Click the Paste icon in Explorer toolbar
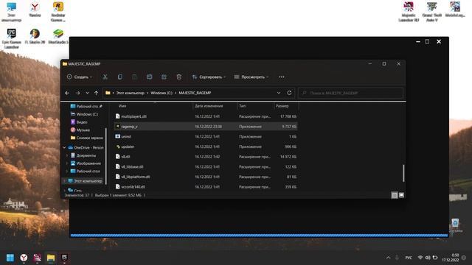This screenshot has width=472, height=265. click(134, 77)
